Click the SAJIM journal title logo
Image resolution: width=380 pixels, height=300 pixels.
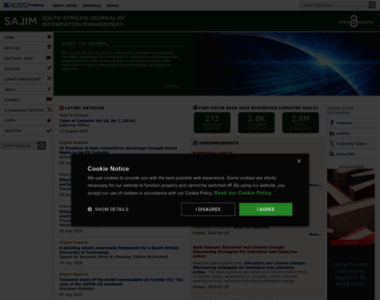[x=65, y=21]
